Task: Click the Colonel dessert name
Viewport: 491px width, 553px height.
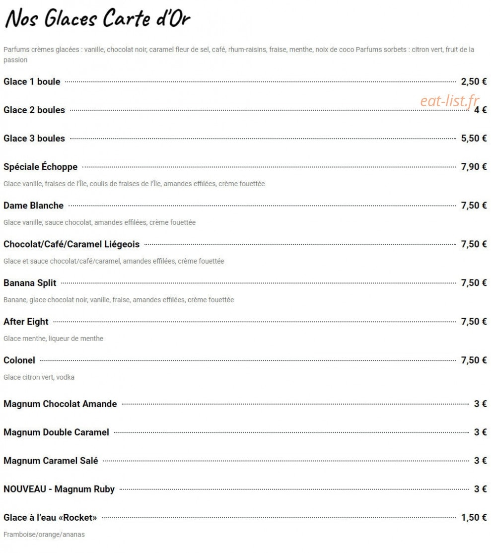Action: (19, 360)
